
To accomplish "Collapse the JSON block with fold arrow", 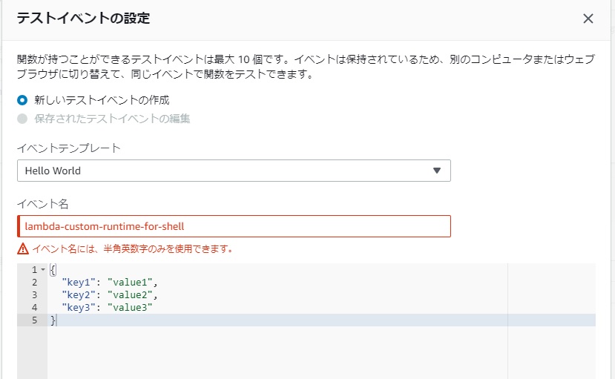I will [x=42, y=270].
